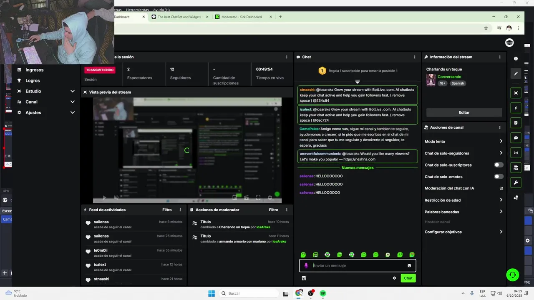Open the weather widget in taskbar
Image resolution: width=534 pixels, height=300 pixels.
pos(16,293)
